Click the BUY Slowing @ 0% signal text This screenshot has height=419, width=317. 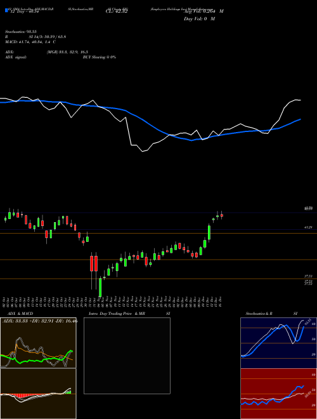tap(100, 57)
